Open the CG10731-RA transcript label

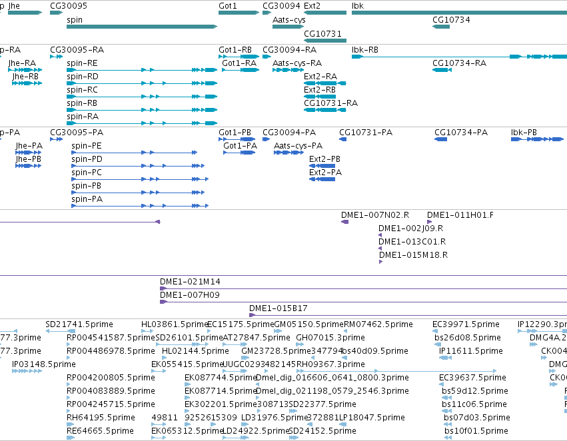[x=331, y=103]
